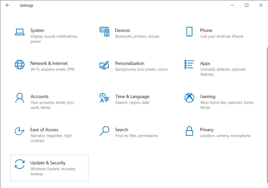This screenshot has width=268, height=188.
Task: Click 'Windows Update, recovery, backup' text
Action: tap(53, 171)
